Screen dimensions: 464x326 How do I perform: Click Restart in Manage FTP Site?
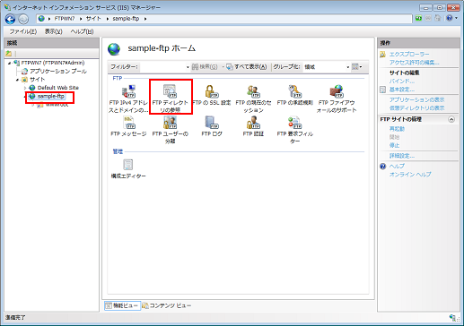397,129
